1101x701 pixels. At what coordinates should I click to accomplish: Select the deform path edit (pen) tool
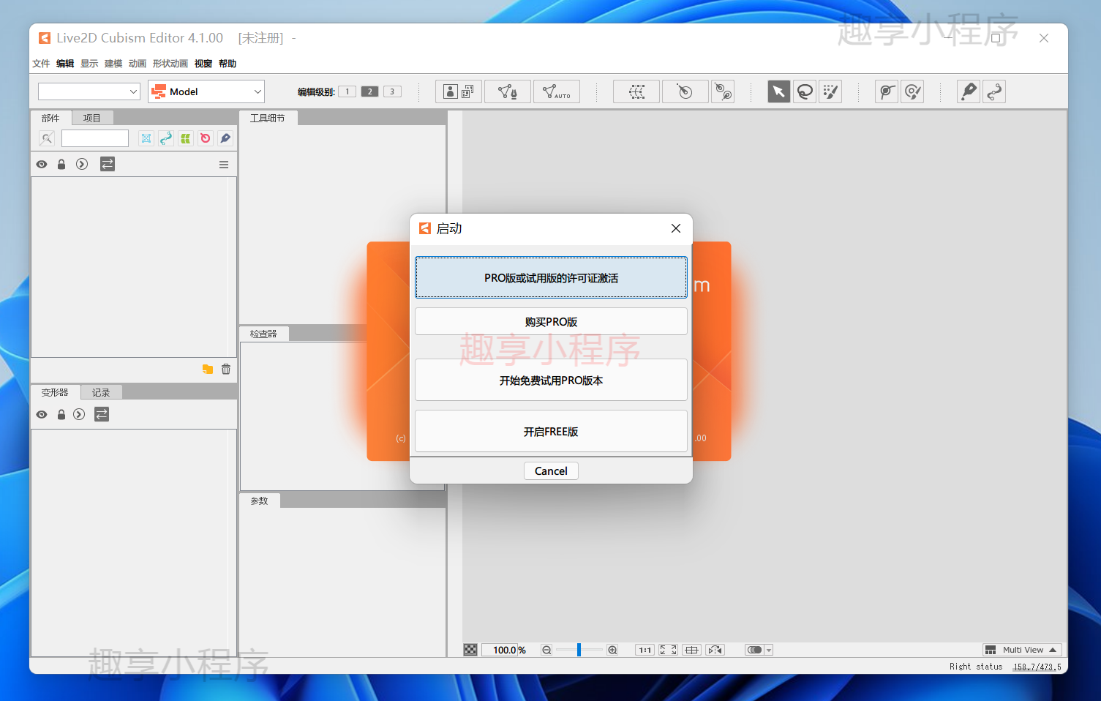969,91
